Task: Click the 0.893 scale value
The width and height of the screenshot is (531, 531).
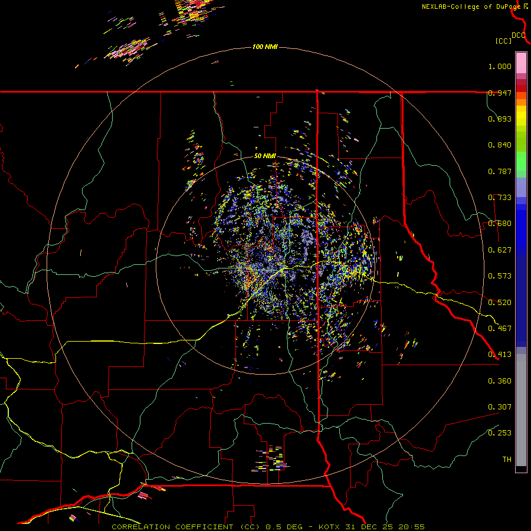Action: [500, 119]
